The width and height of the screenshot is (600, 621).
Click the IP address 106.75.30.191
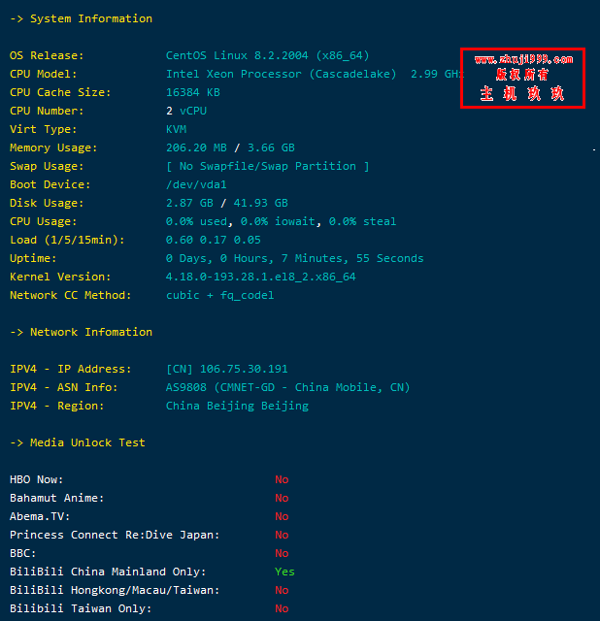(x=244, y=369)
